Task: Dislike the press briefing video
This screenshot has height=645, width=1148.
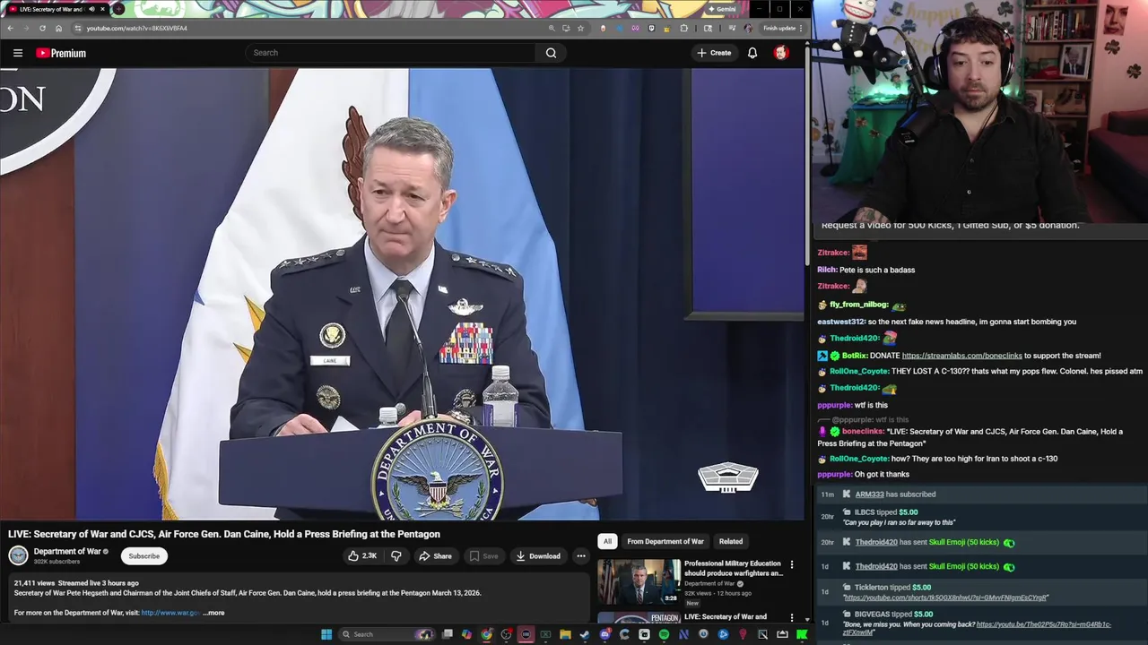Action: point(396,556)
